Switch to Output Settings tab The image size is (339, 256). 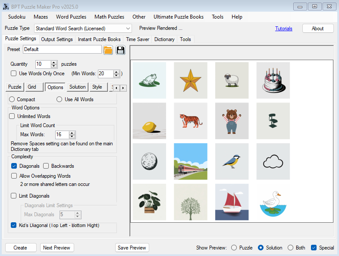pos(57,39)
